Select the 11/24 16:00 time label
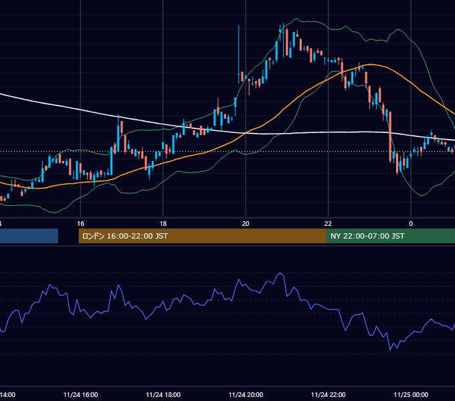Screen dimensions: 455x401 80,394
